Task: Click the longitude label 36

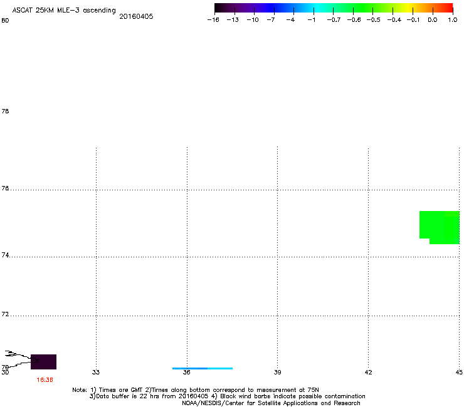Action: (186, 372)
